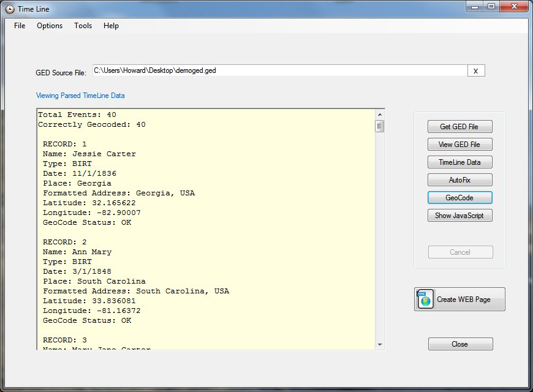Image resolution: width=533 pixels, height=392 pixels.
Task: Click the scrollbar up arrow of the data view
Action: pyautogui.click(x=379, y=113)
